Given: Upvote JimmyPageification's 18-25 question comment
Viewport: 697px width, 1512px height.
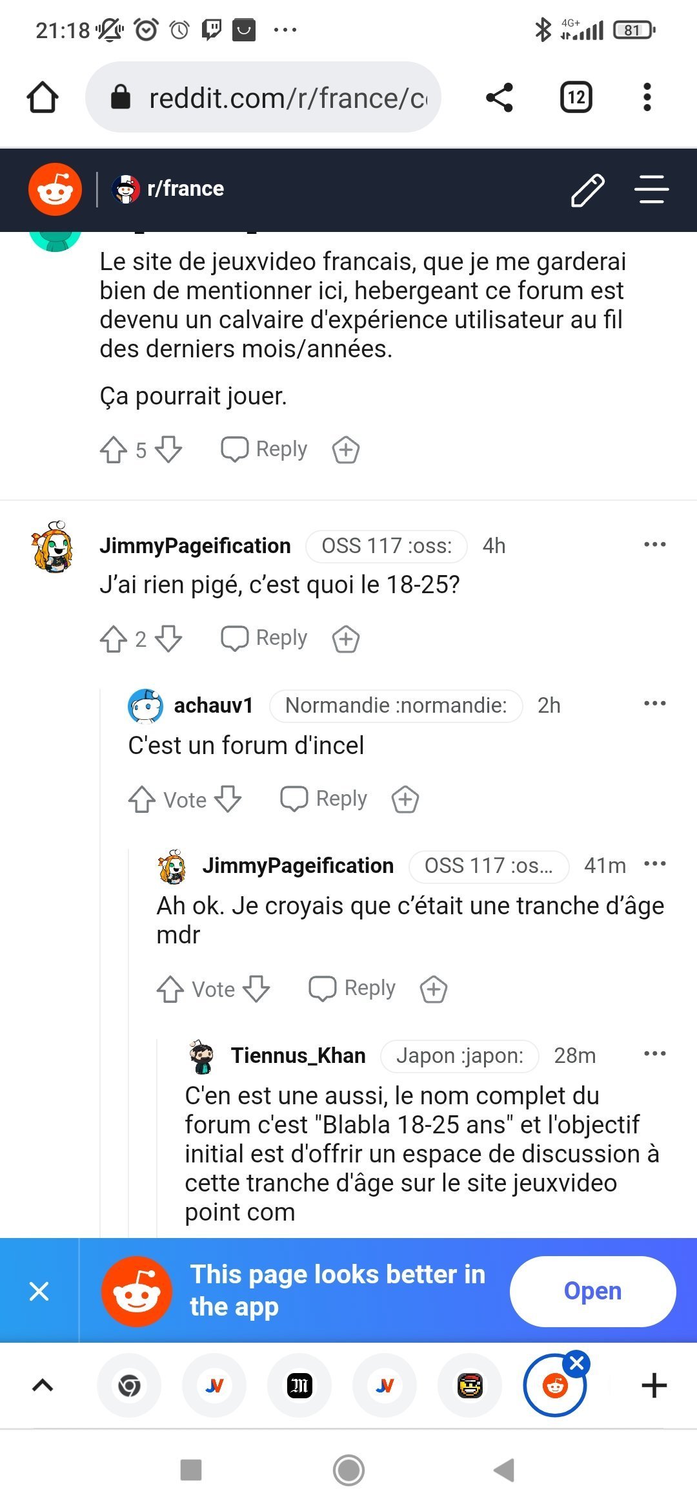Looking at the screenshot, I should (114, 639).
